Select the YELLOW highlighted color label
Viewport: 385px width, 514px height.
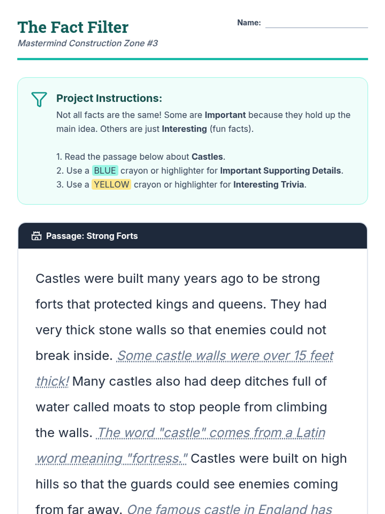click(111, 185)
